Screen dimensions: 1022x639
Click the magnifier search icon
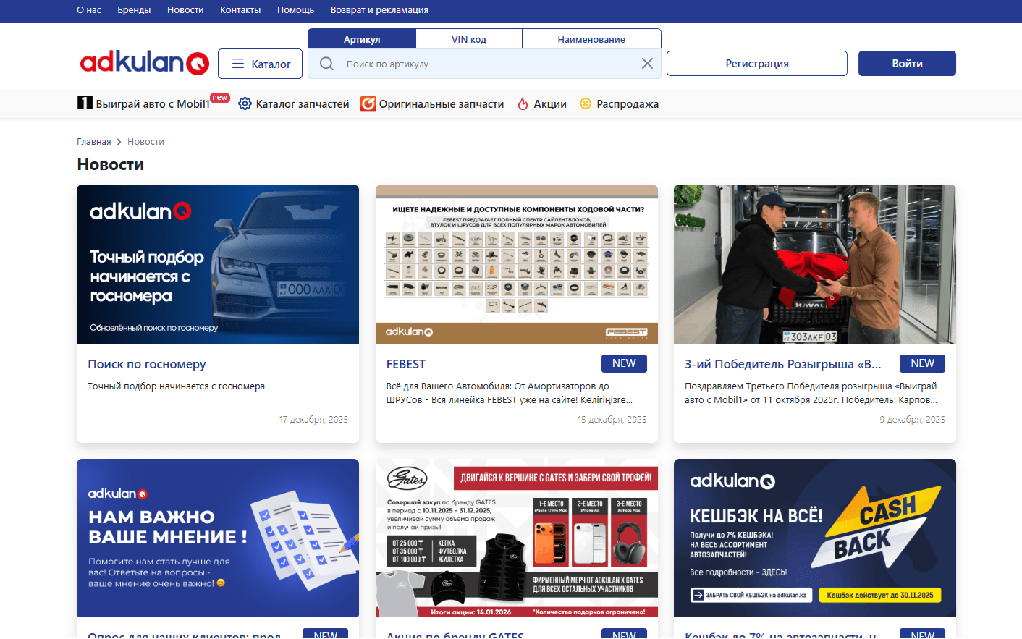pos(326,64)
